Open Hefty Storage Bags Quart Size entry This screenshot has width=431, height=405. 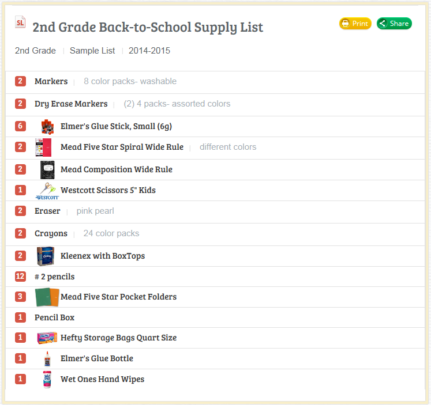coord(118,338)
